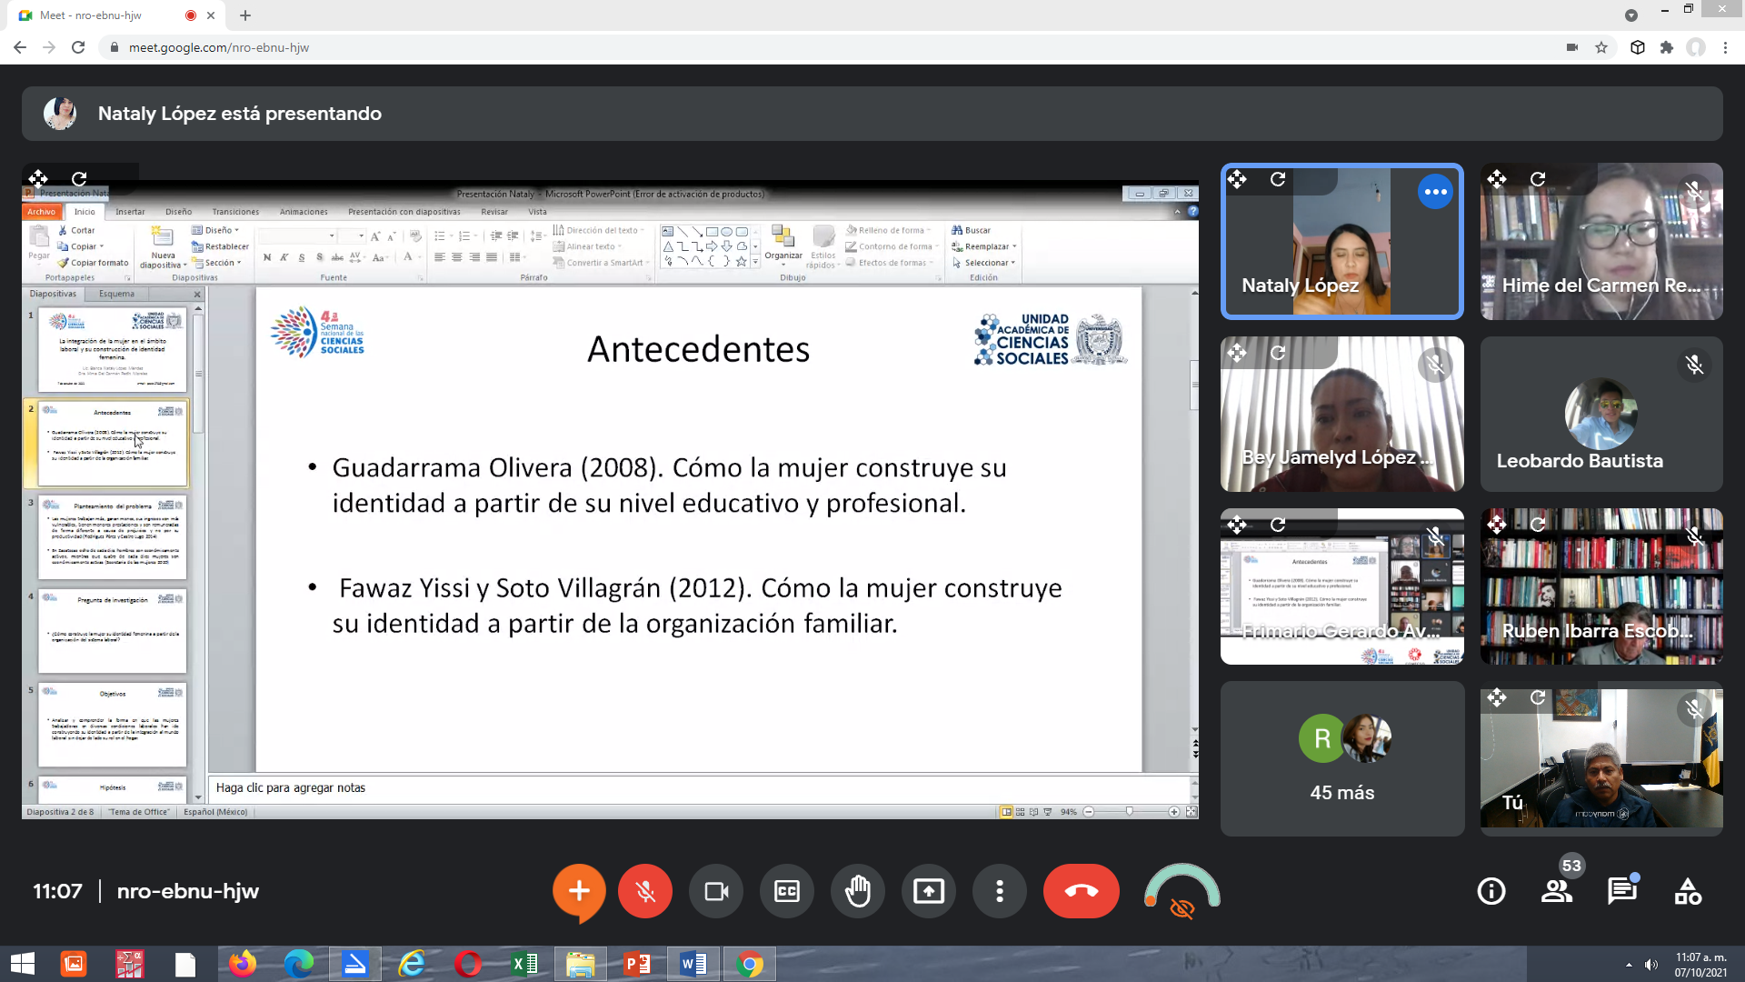This screenshot has height=982, width=1745.
Task: Select the 45 más participants tile
Action: coord(1342,758)
